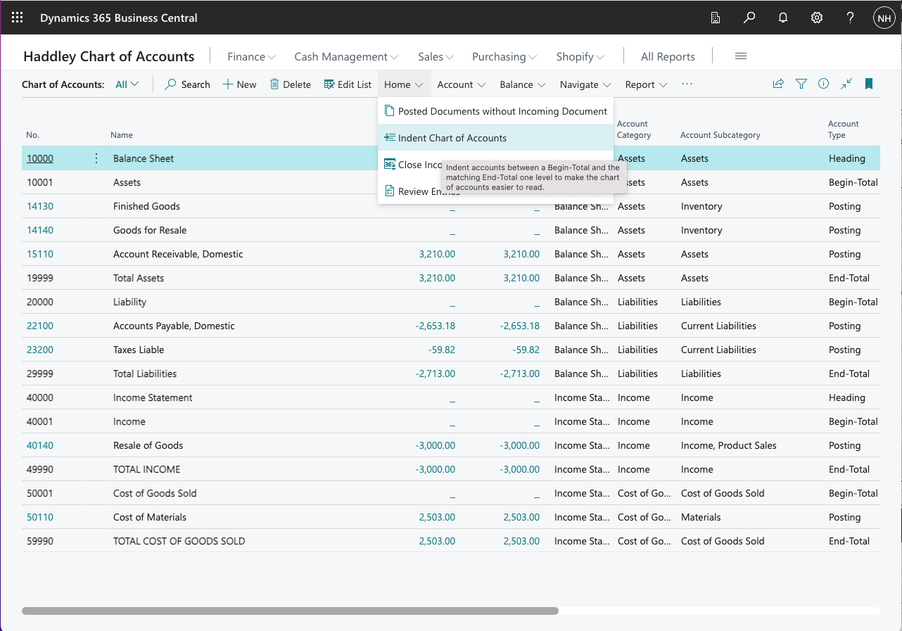Viewport: 902px width, 631px height.
Task: Click the help question mark icon
Action: click(851, 18)
